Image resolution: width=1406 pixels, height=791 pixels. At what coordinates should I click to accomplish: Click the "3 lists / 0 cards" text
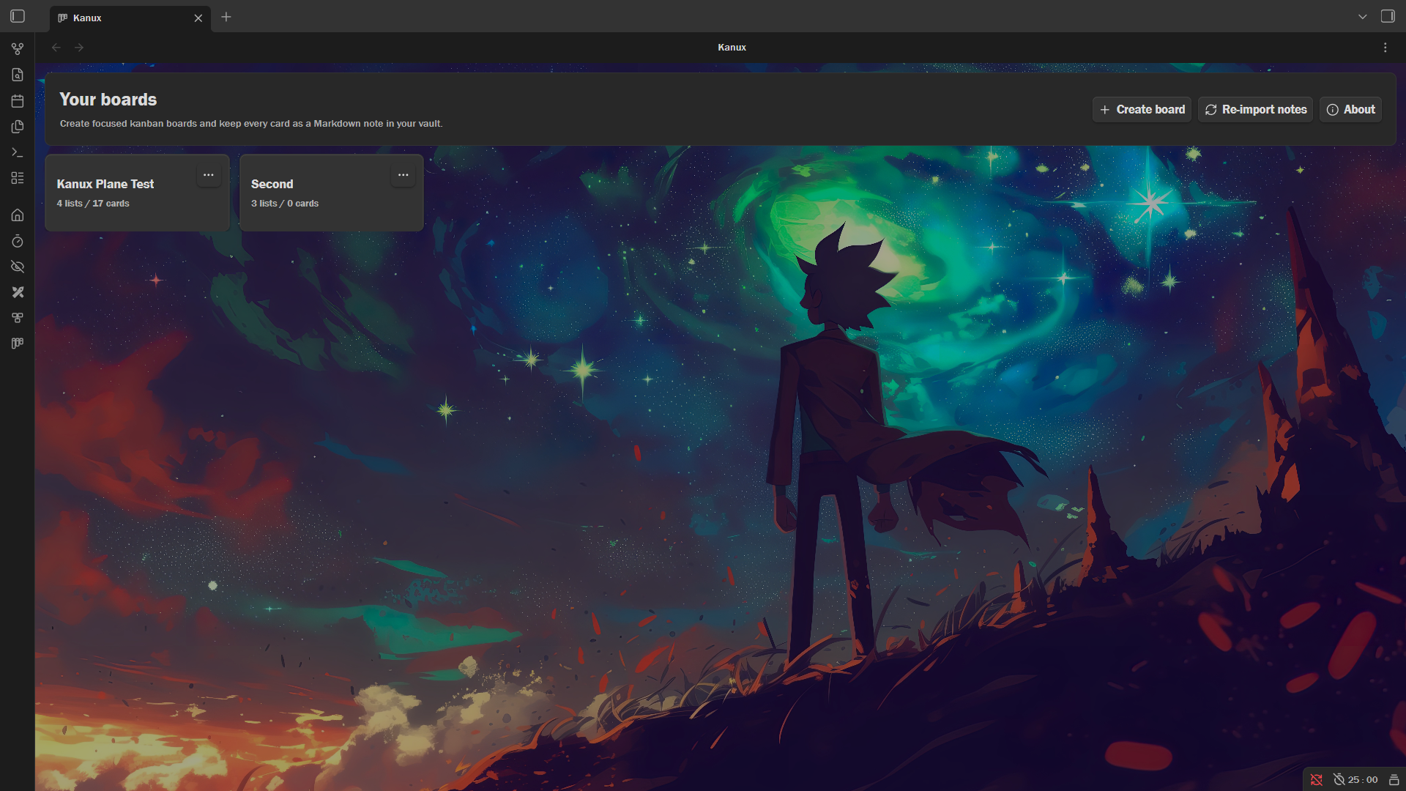[285, 204]
